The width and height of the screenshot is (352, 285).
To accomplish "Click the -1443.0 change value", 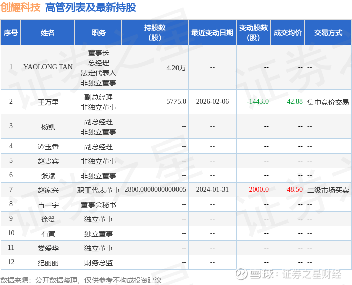I will [x=257, y=101].
